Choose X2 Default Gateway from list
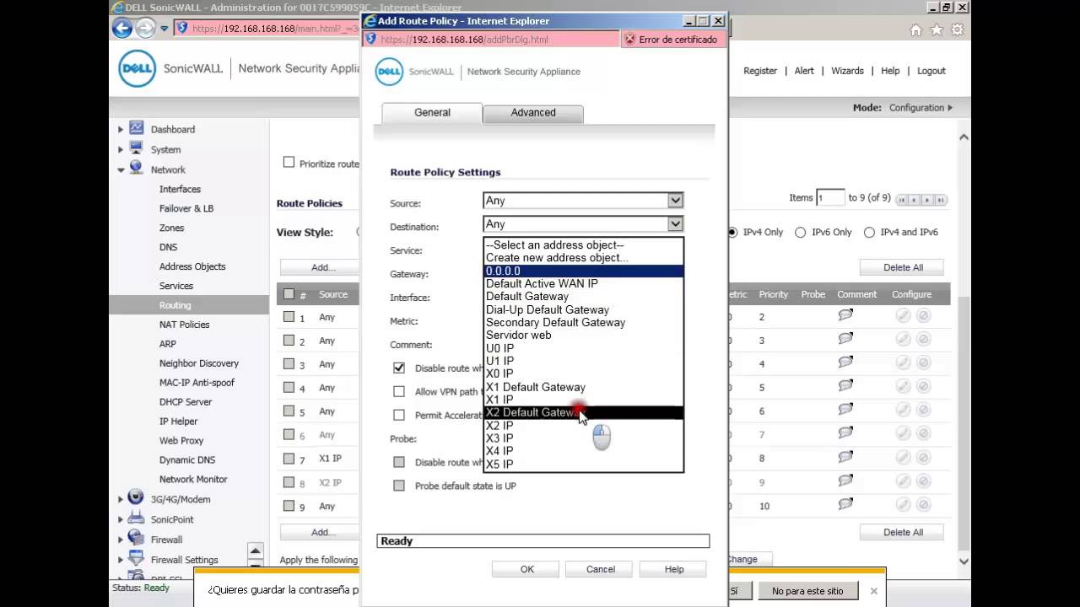The width and height of the screenshot is (1080, 607). 583,412
